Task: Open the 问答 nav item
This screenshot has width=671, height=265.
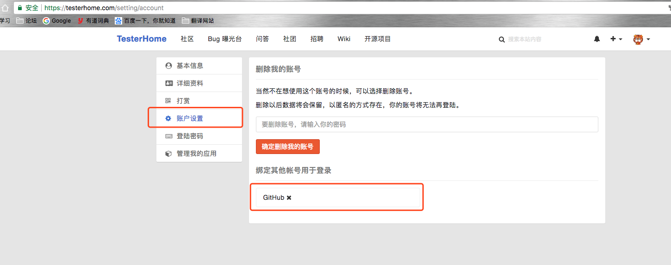Action: [262, 39]
